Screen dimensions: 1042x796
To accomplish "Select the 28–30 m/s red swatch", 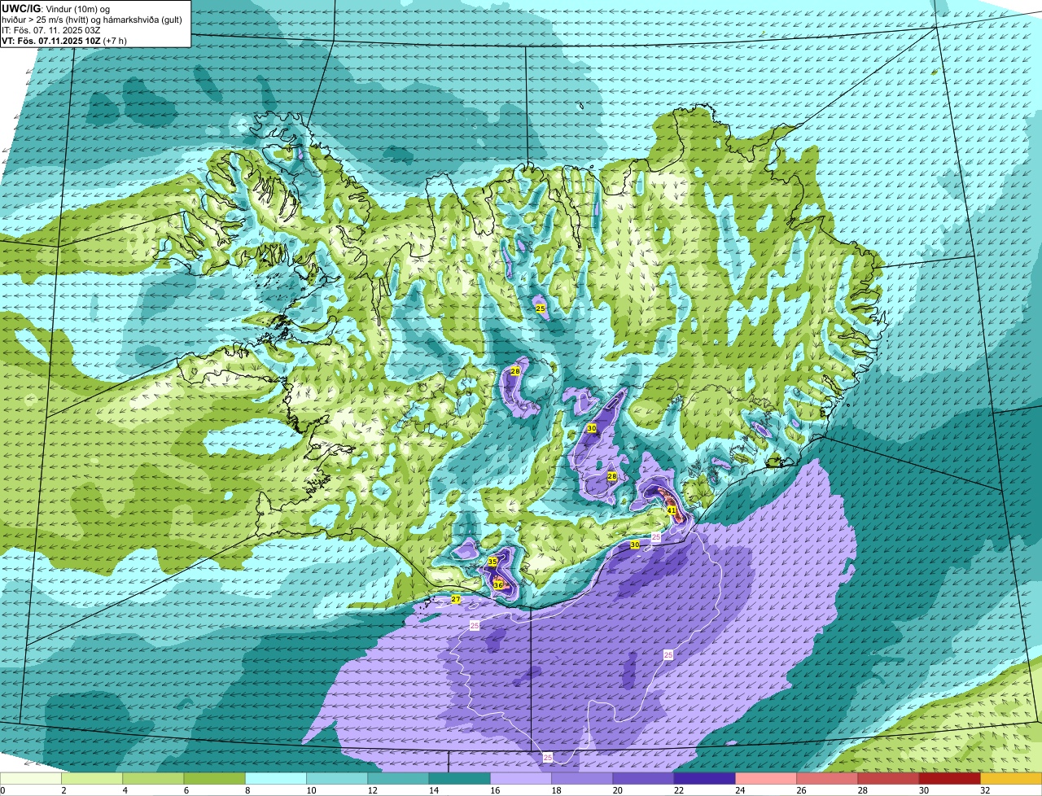I will click(889, 779).
